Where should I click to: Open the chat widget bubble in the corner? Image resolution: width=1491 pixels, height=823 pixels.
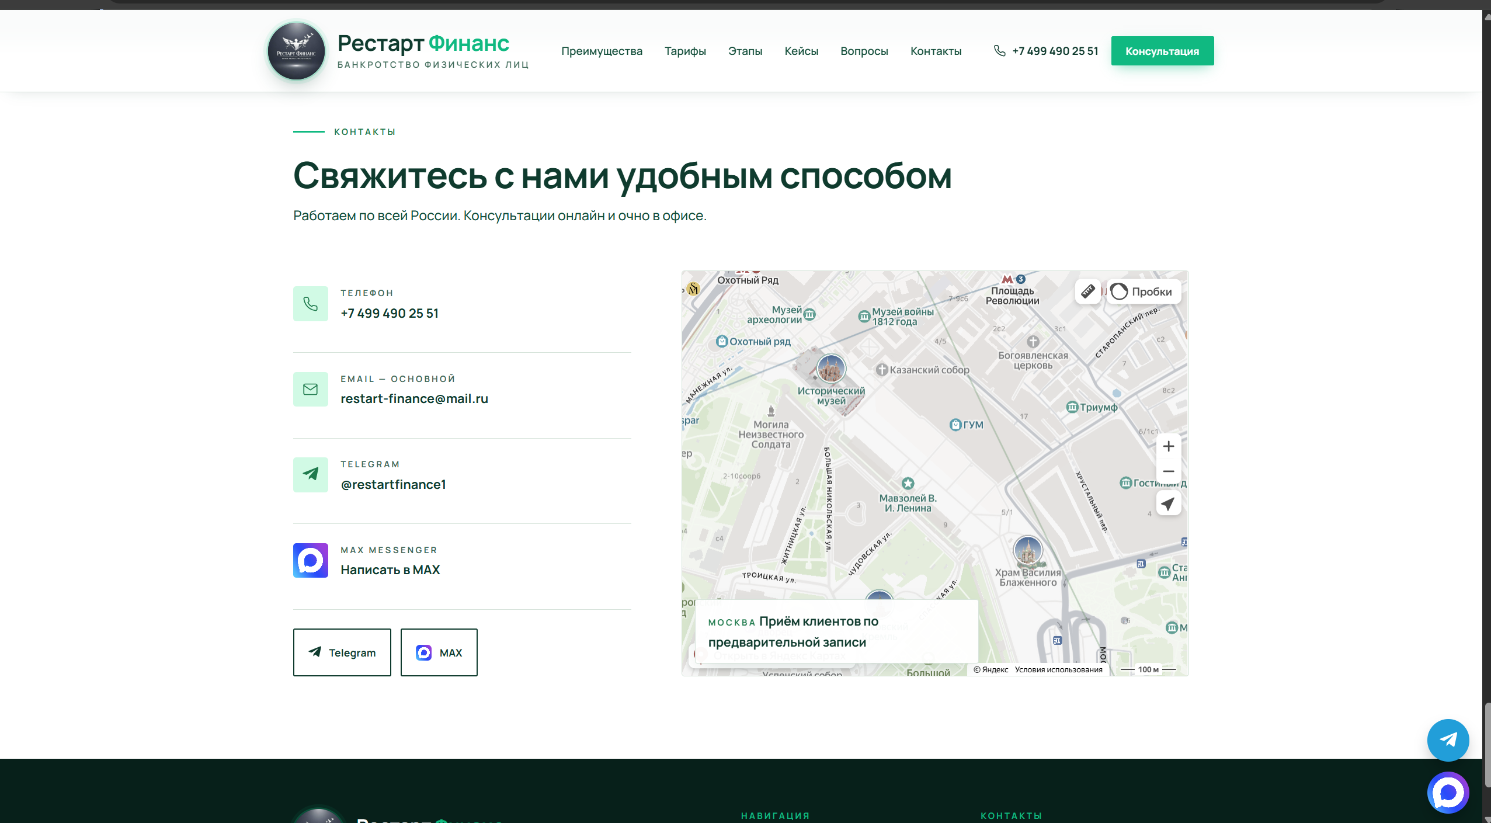coord(1447,792)
